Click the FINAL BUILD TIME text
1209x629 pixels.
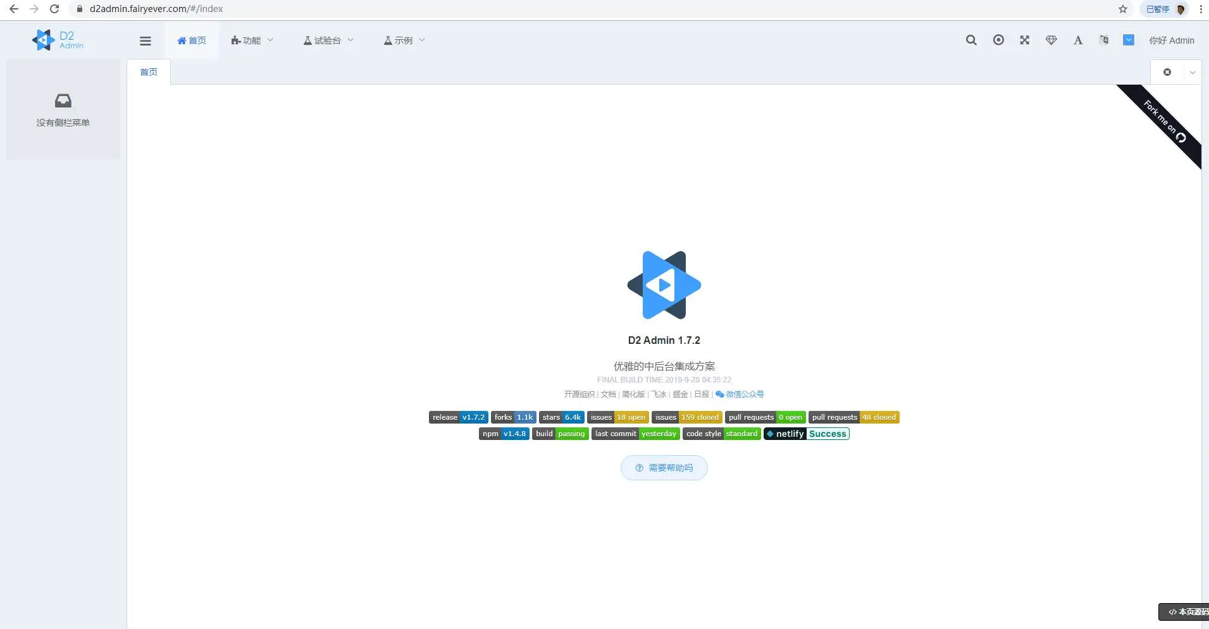[664, 380]
